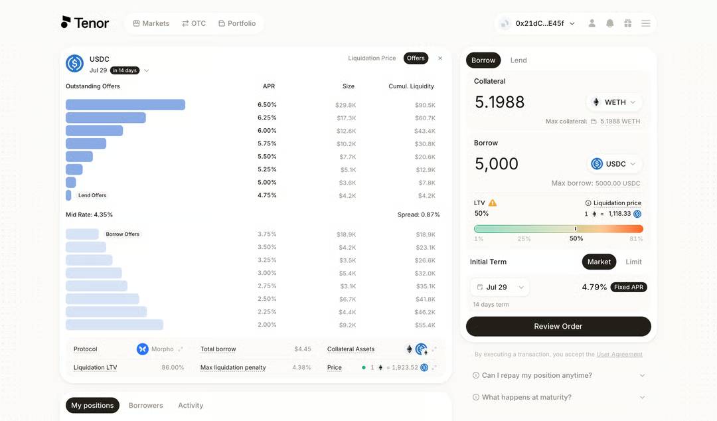Switch to Lend mode

coord(518,60)
